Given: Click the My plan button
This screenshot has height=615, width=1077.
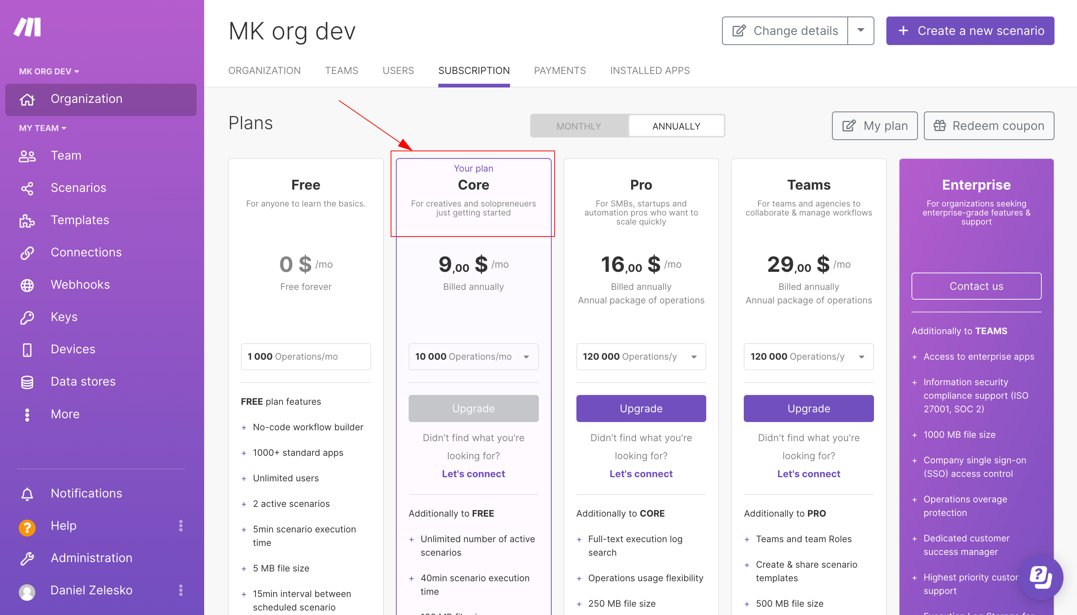Looking at the screenshot, I should 874,126.
